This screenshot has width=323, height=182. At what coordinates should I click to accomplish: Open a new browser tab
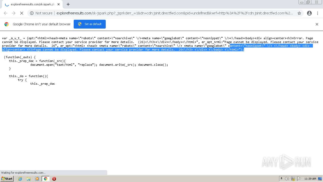click(68, 4)
